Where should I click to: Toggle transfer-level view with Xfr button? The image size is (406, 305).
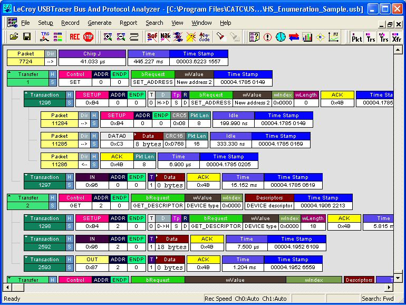pos(397,37)
